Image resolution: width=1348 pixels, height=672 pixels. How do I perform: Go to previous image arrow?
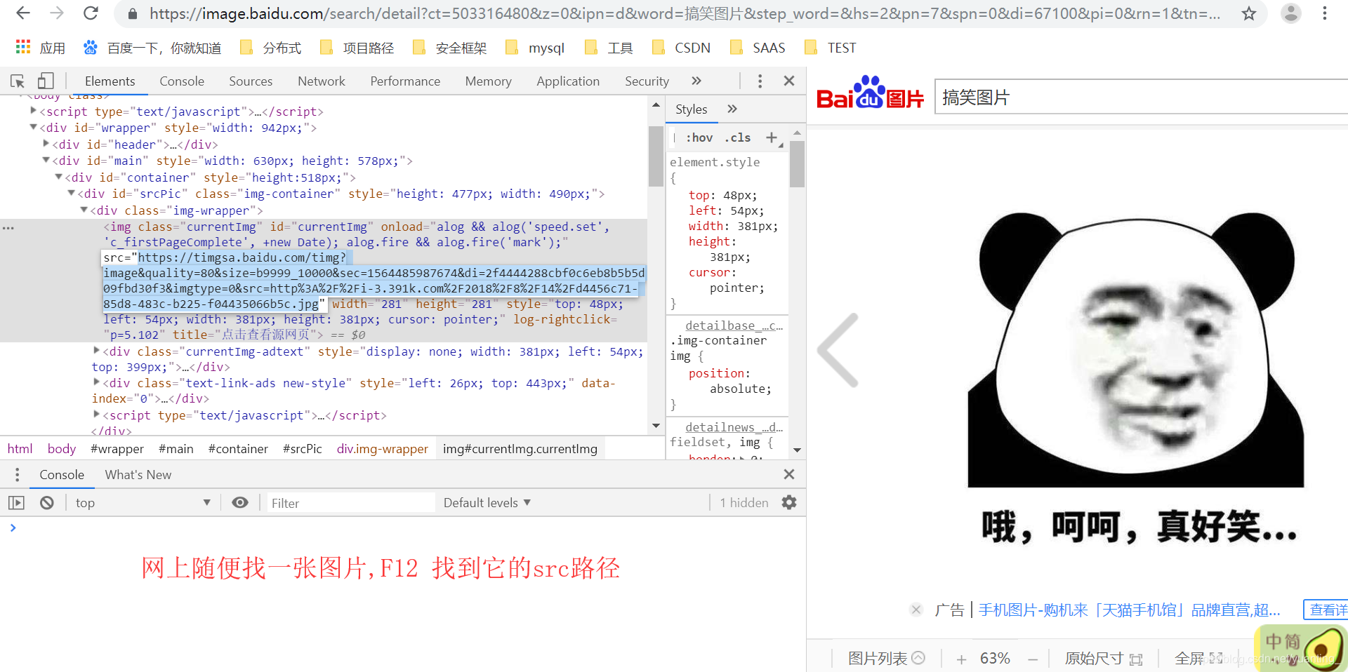point(838,350)
